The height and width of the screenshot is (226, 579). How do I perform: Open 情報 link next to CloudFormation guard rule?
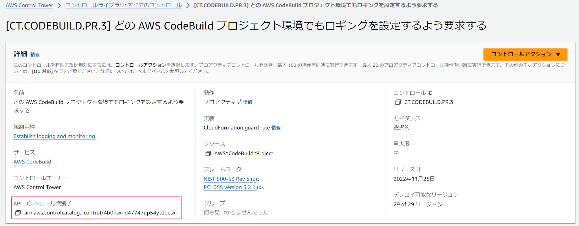tap(276, 128)
